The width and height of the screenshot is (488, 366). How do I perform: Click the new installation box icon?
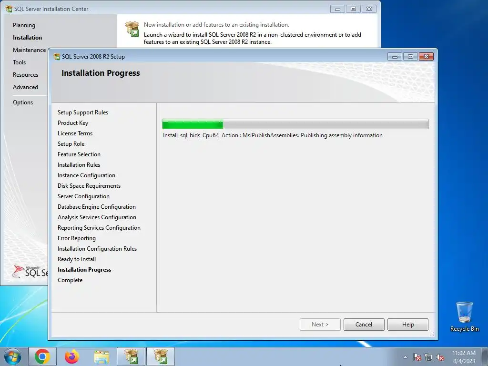[132, 29]
